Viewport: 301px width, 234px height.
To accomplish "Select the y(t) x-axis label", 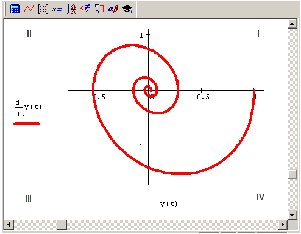I will (169, 204).
